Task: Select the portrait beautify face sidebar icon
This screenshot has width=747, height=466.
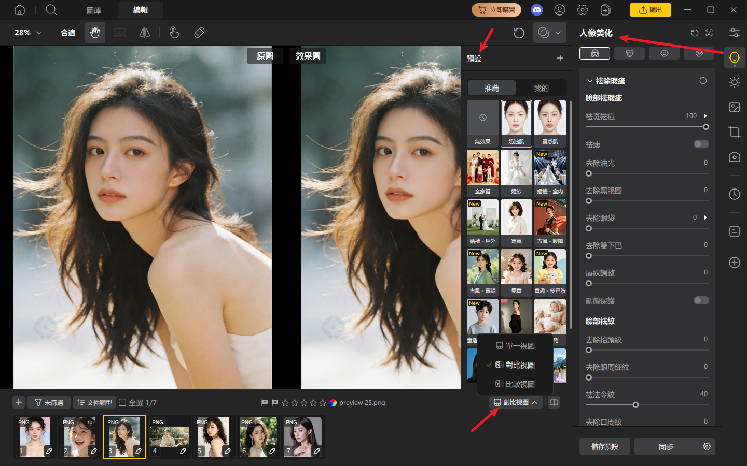Action: point(735,57)
